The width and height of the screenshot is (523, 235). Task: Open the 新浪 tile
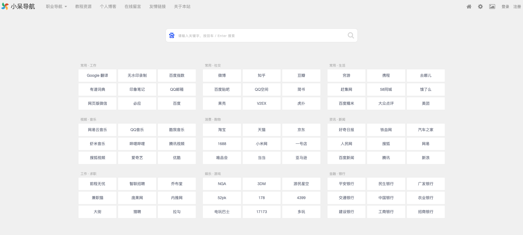tap(426, 158)
